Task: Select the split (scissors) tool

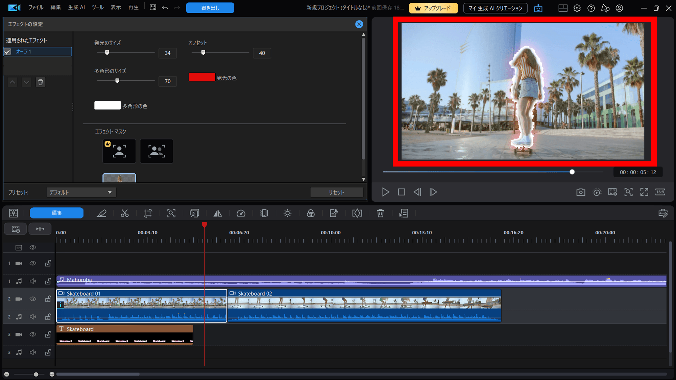Action: 125,213
